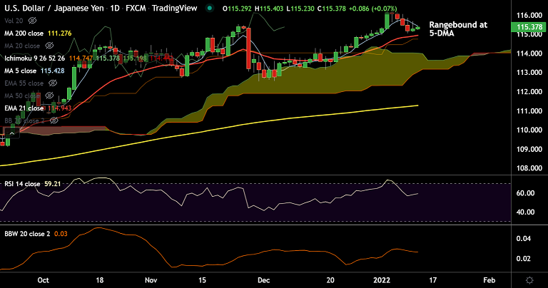This screenshot has height=288, width=548.
Task: Select the Vol 20 indicator label
Action: (14, 21)
